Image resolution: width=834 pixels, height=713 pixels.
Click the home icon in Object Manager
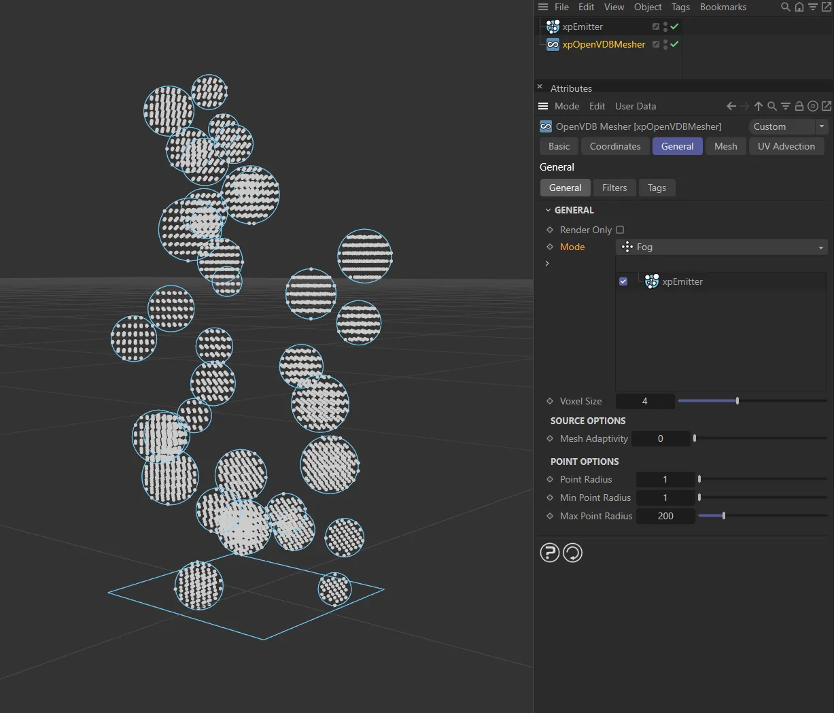[x=799, y=7]
